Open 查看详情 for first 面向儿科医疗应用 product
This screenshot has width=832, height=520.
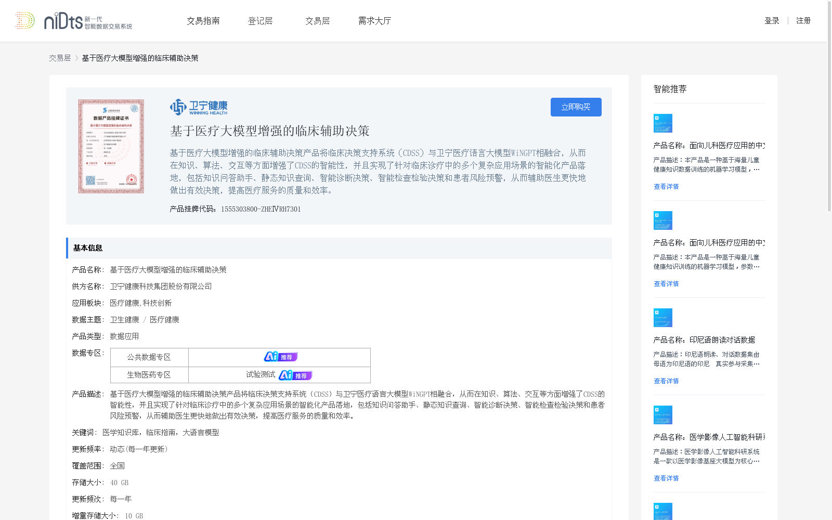pyautogui.click(x=666, y=187)
